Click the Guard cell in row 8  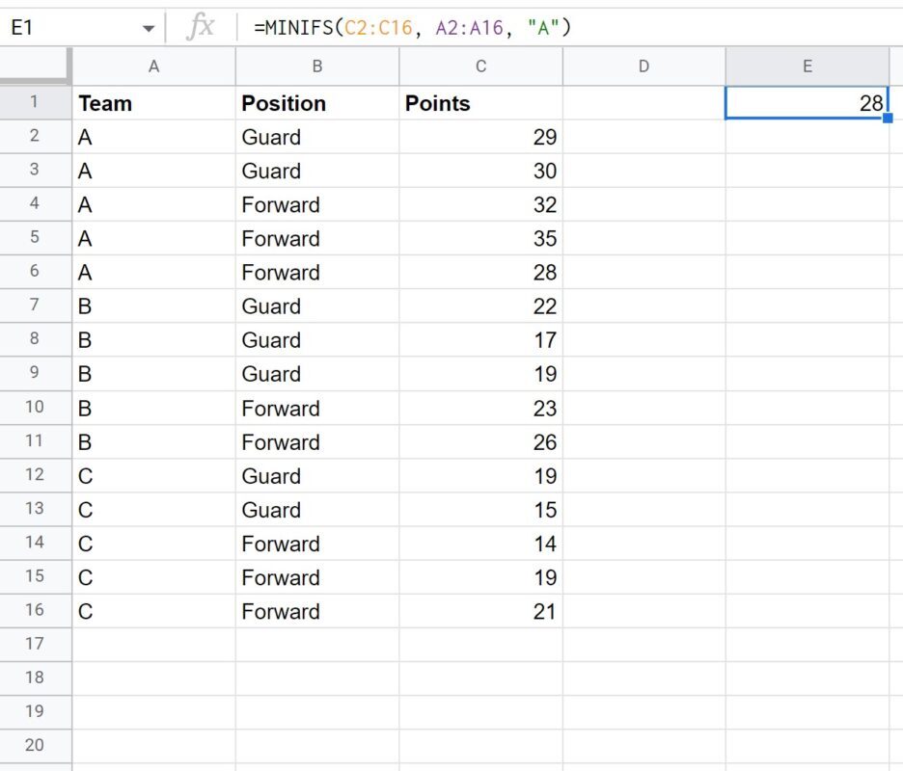pos(317,340)
